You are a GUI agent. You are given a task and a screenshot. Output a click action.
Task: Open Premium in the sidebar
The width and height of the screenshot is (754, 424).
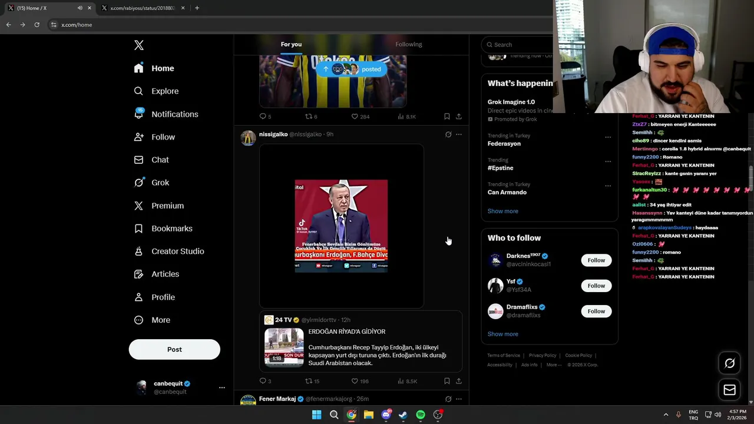158,206
